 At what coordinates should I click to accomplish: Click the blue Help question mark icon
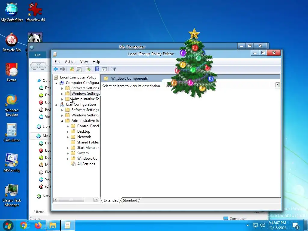pos(97,69)
